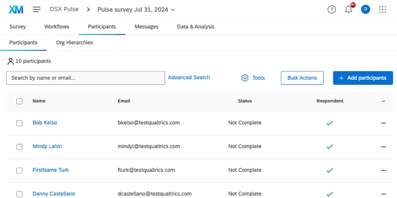This screenshot has height=198, width=397.
Task: Open the app switcher grid icon
Action: tap(383, 9)
